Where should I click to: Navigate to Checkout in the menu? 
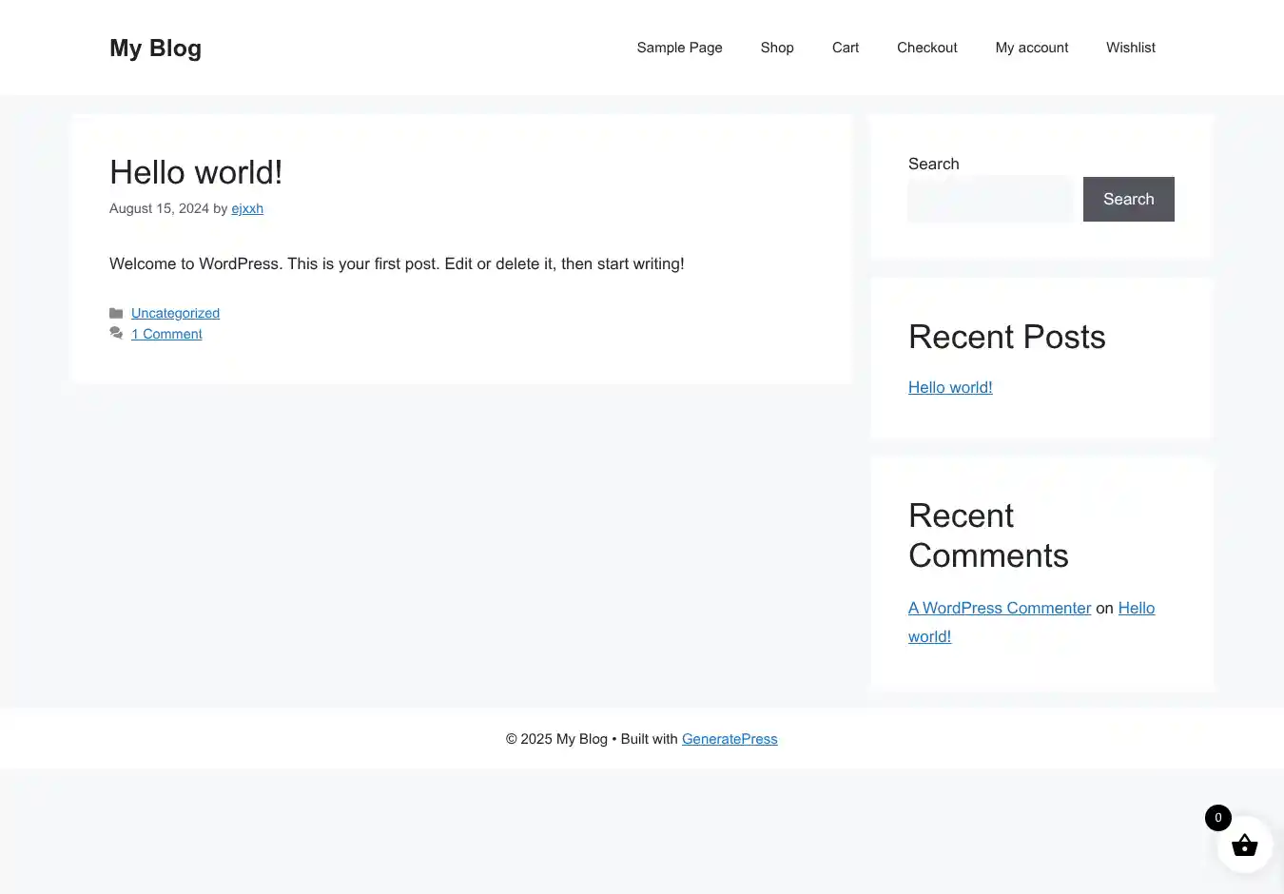926,48
